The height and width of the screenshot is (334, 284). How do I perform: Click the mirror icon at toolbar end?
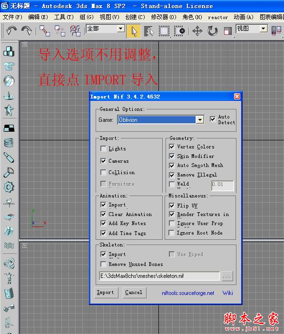click(x=276, y=30)
